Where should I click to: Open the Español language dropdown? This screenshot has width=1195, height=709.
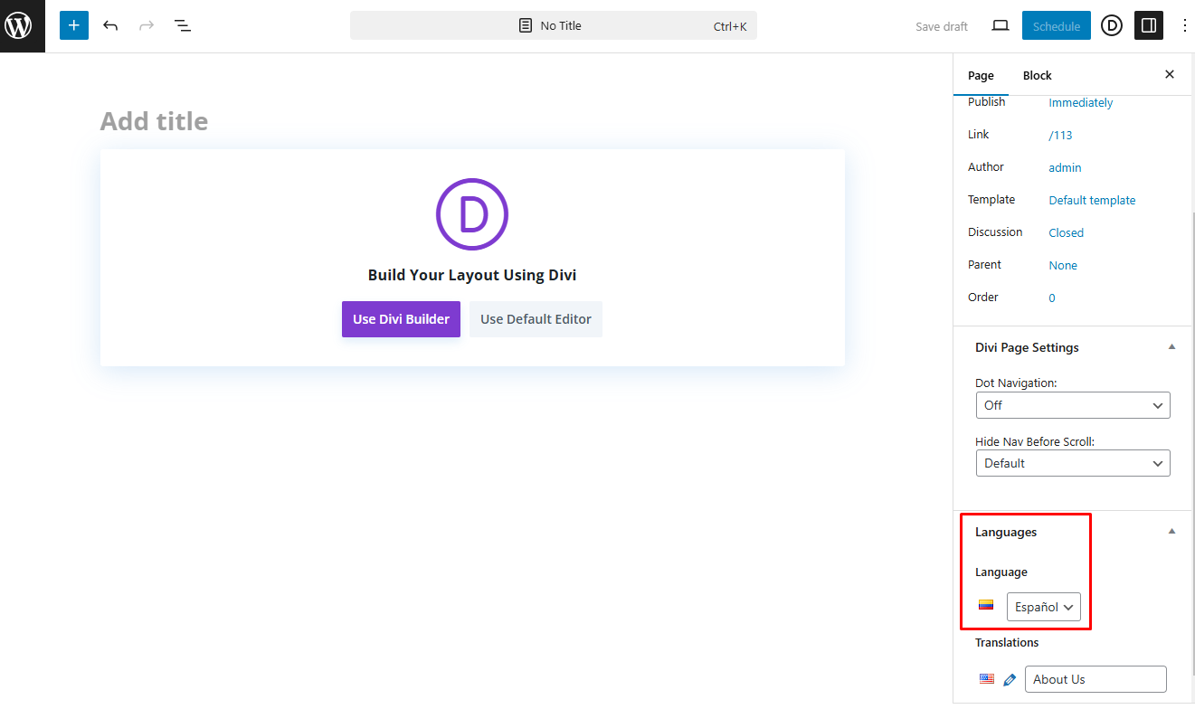coord(1043,607)
